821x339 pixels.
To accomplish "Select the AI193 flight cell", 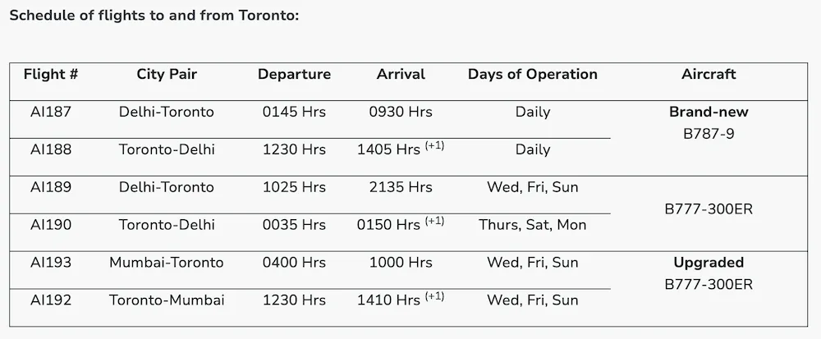I will tap(51, 263).
